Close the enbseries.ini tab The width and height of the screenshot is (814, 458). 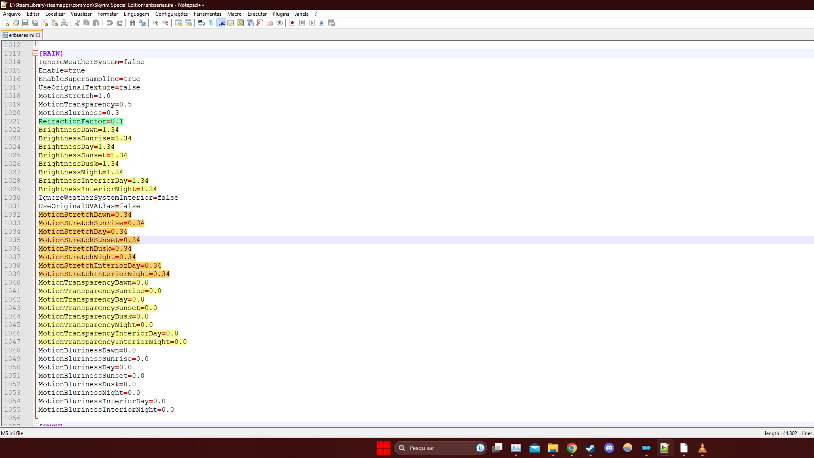click(38, 35)
